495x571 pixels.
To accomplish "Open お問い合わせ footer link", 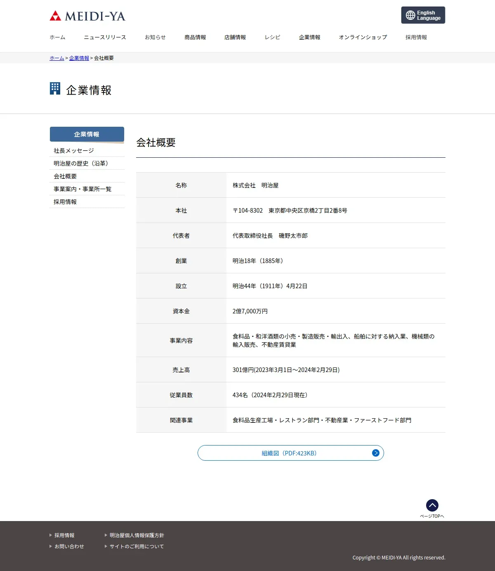I will coord(69,547).
